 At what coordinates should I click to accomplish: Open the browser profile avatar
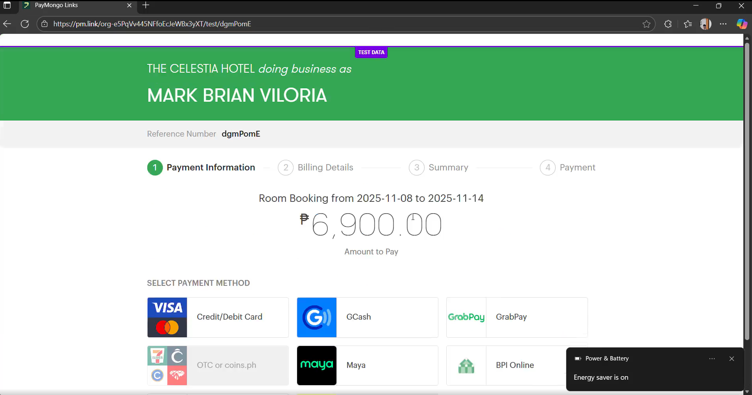tap(706, 24)
